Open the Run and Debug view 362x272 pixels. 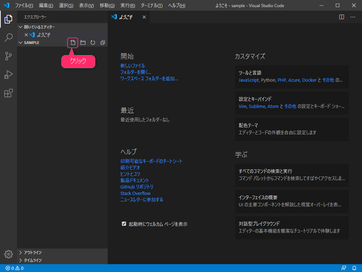[8, 74]
